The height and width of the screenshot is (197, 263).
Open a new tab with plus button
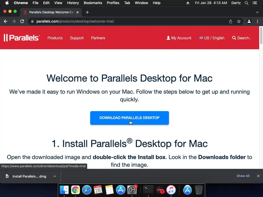[87, 12]
